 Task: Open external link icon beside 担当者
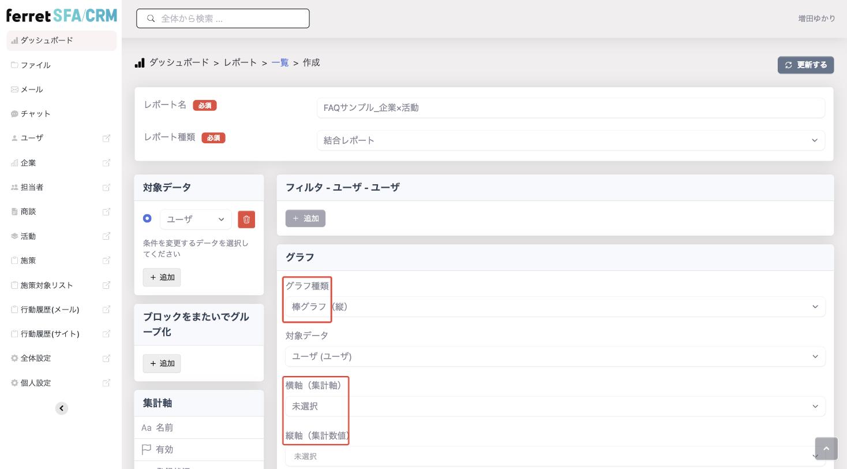(106, 187)
